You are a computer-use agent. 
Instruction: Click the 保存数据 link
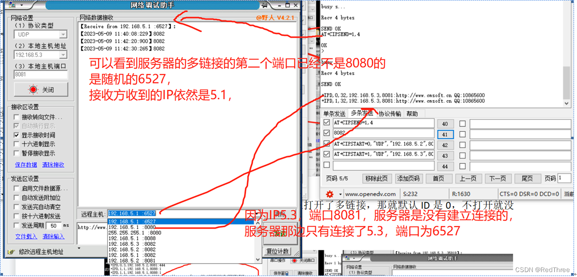[26, 164]
